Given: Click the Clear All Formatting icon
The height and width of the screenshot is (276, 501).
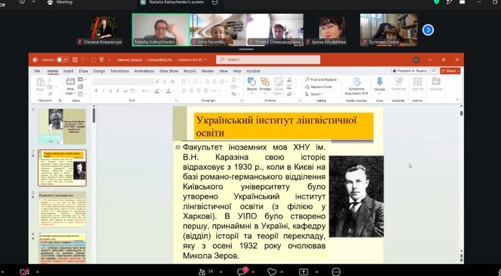Looking at the screenshot, I should coord(172,82).
